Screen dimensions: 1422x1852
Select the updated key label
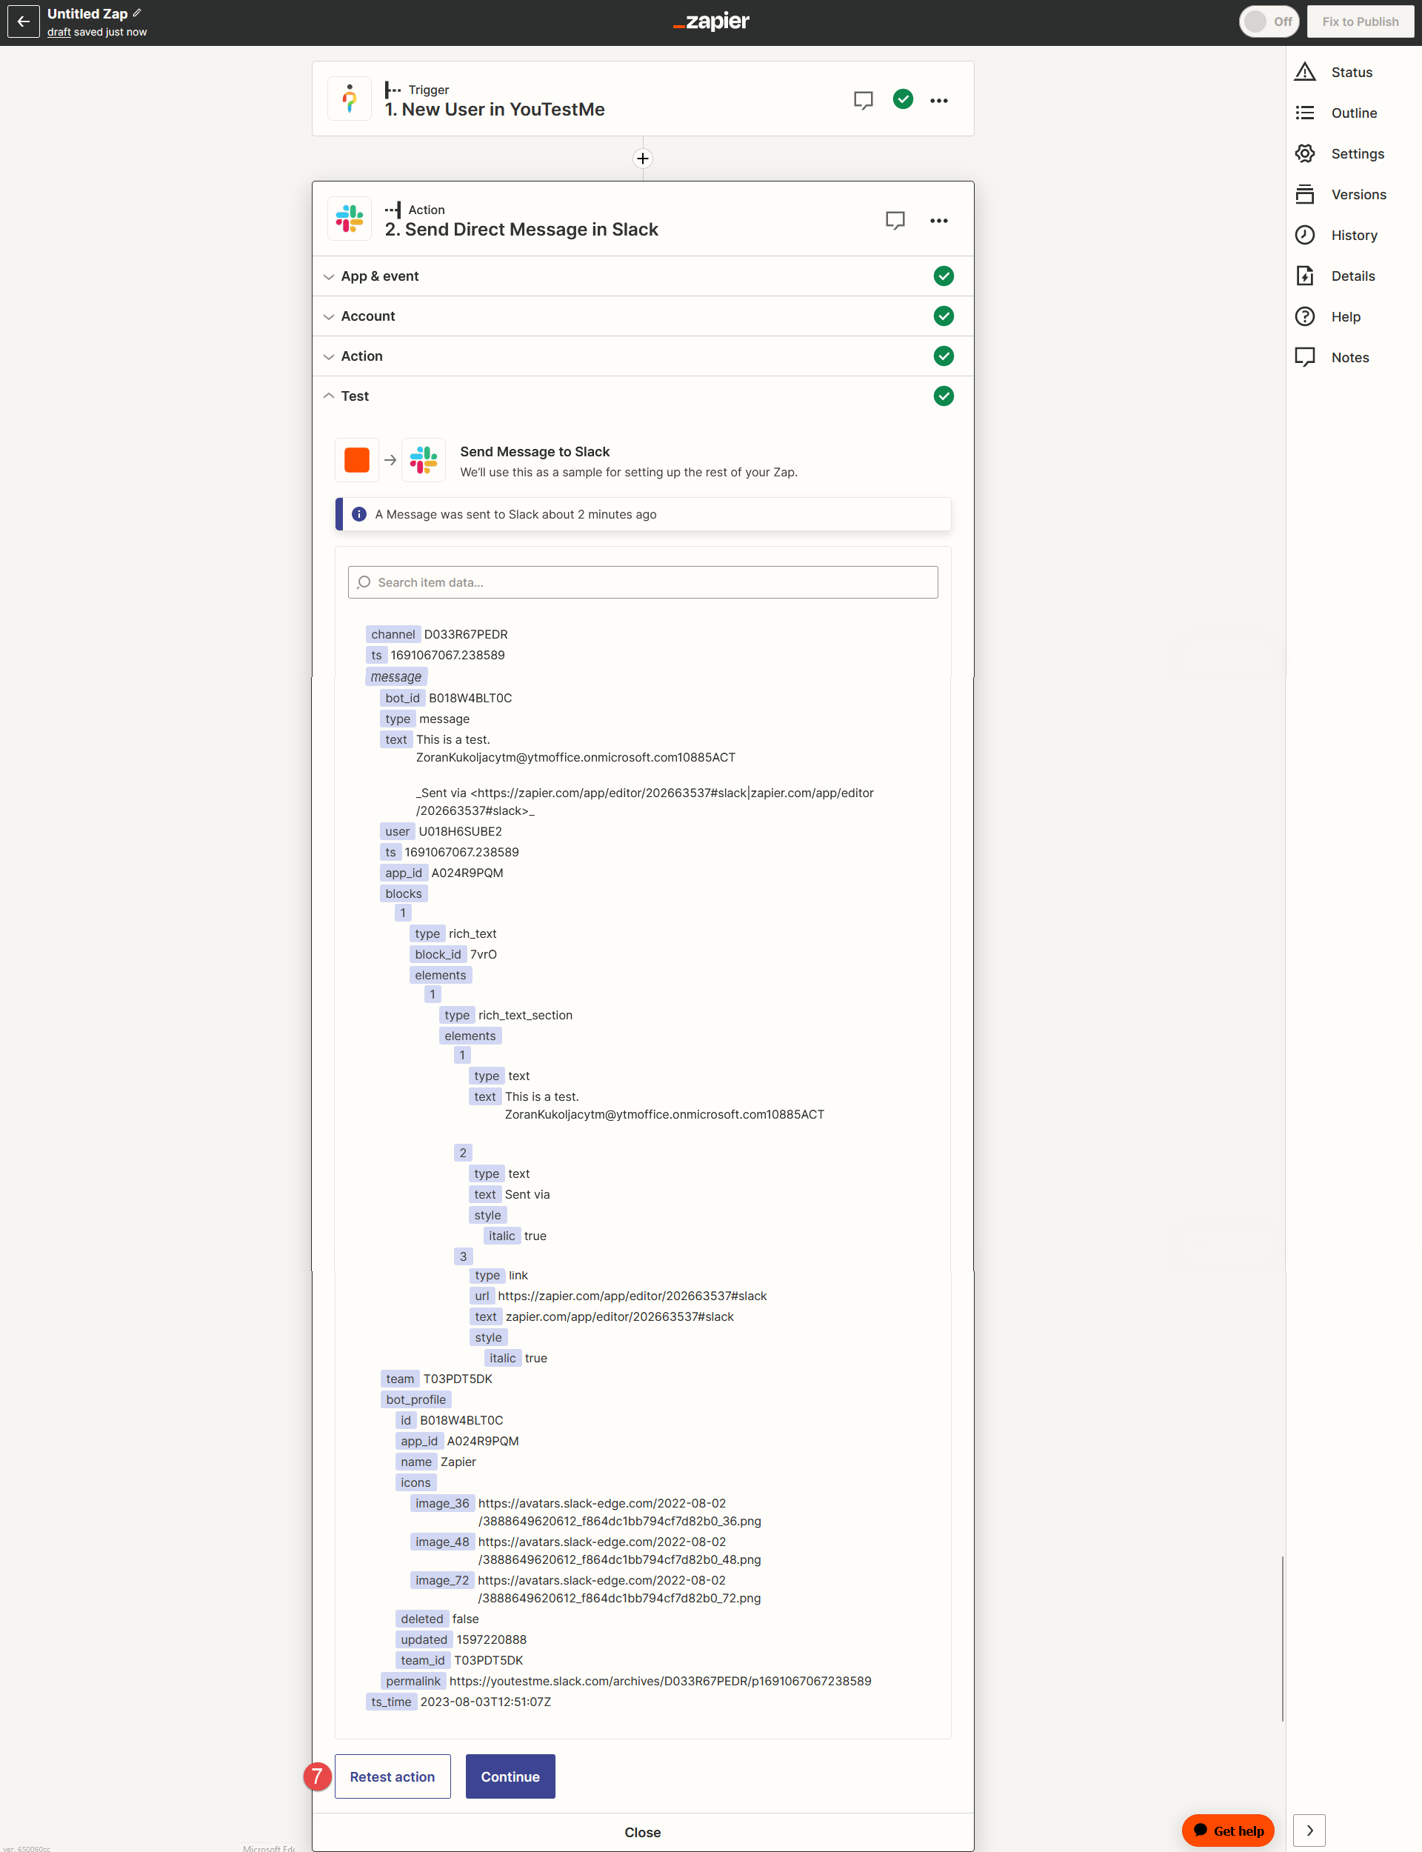pyautogui.click(x=424, y=1639)
